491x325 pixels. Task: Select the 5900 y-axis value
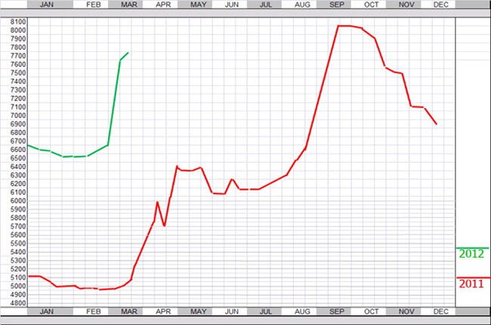tap(18, 209)
